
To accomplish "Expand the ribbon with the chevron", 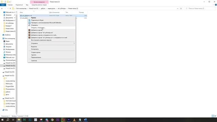I will pyautogui.click(x=213, y=5).
